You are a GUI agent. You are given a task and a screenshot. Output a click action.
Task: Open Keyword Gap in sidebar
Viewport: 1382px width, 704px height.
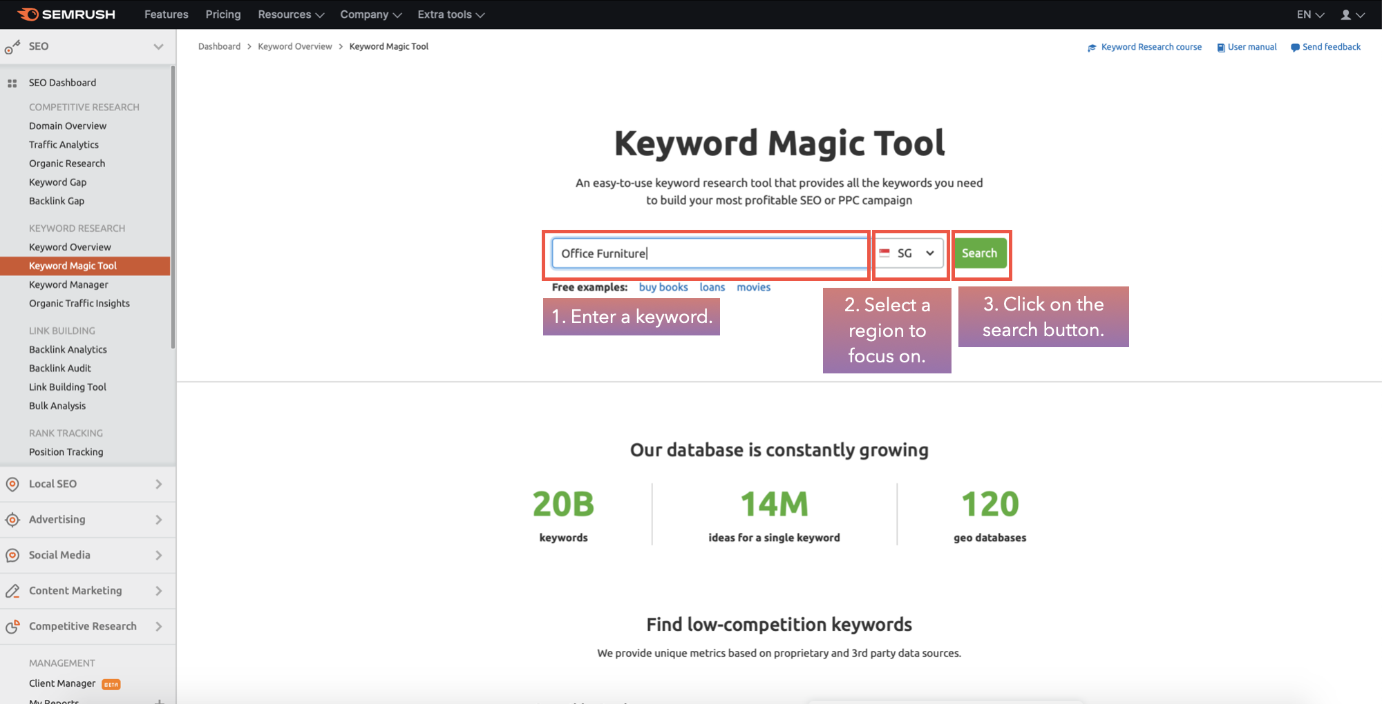(58, 182)
